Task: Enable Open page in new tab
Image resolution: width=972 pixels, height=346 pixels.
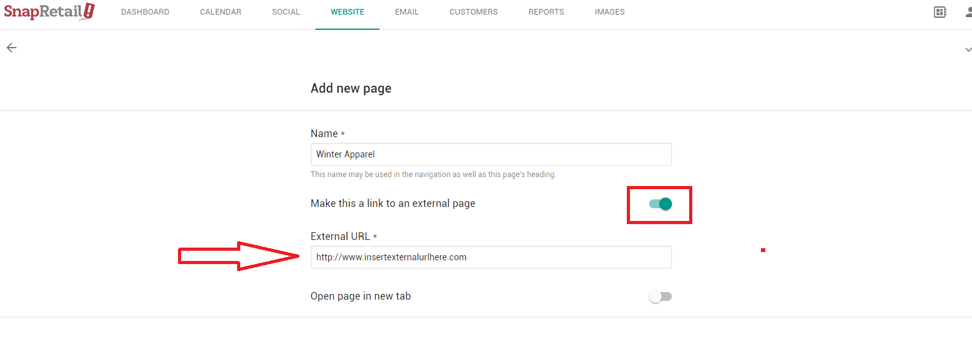Action: tap(660, 296)
